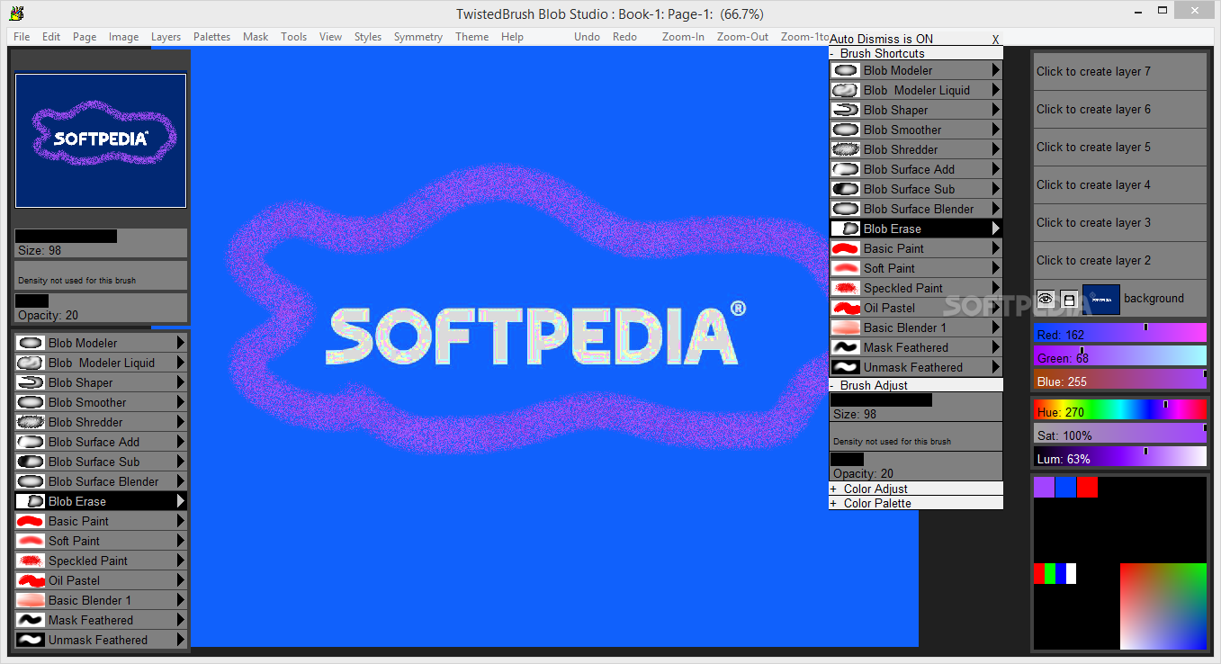
Task: Select Blob Erase icon in left list
Action: tap(31, 501)
